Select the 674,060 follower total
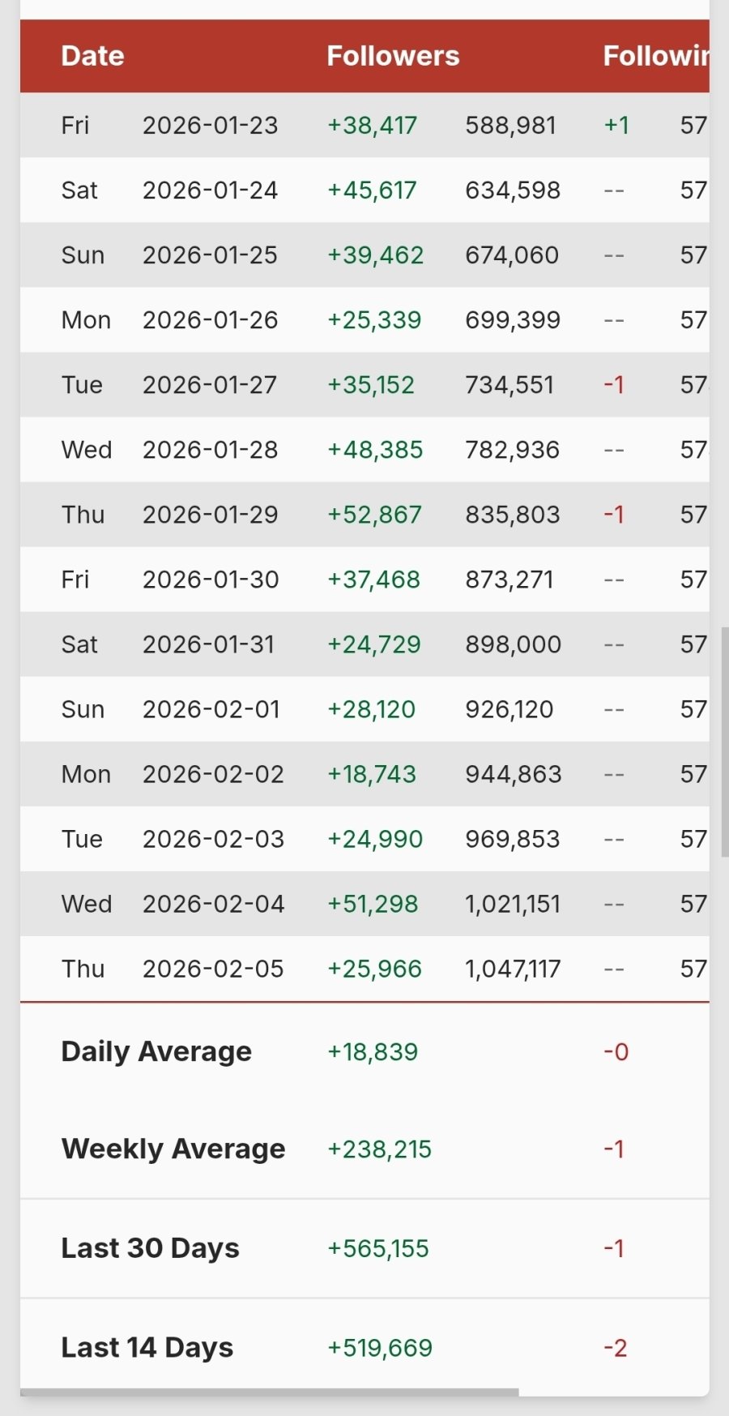 point(512,255)
